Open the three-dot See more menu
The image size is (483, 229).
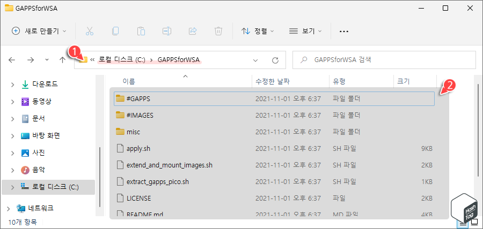(x=344, y=32)
